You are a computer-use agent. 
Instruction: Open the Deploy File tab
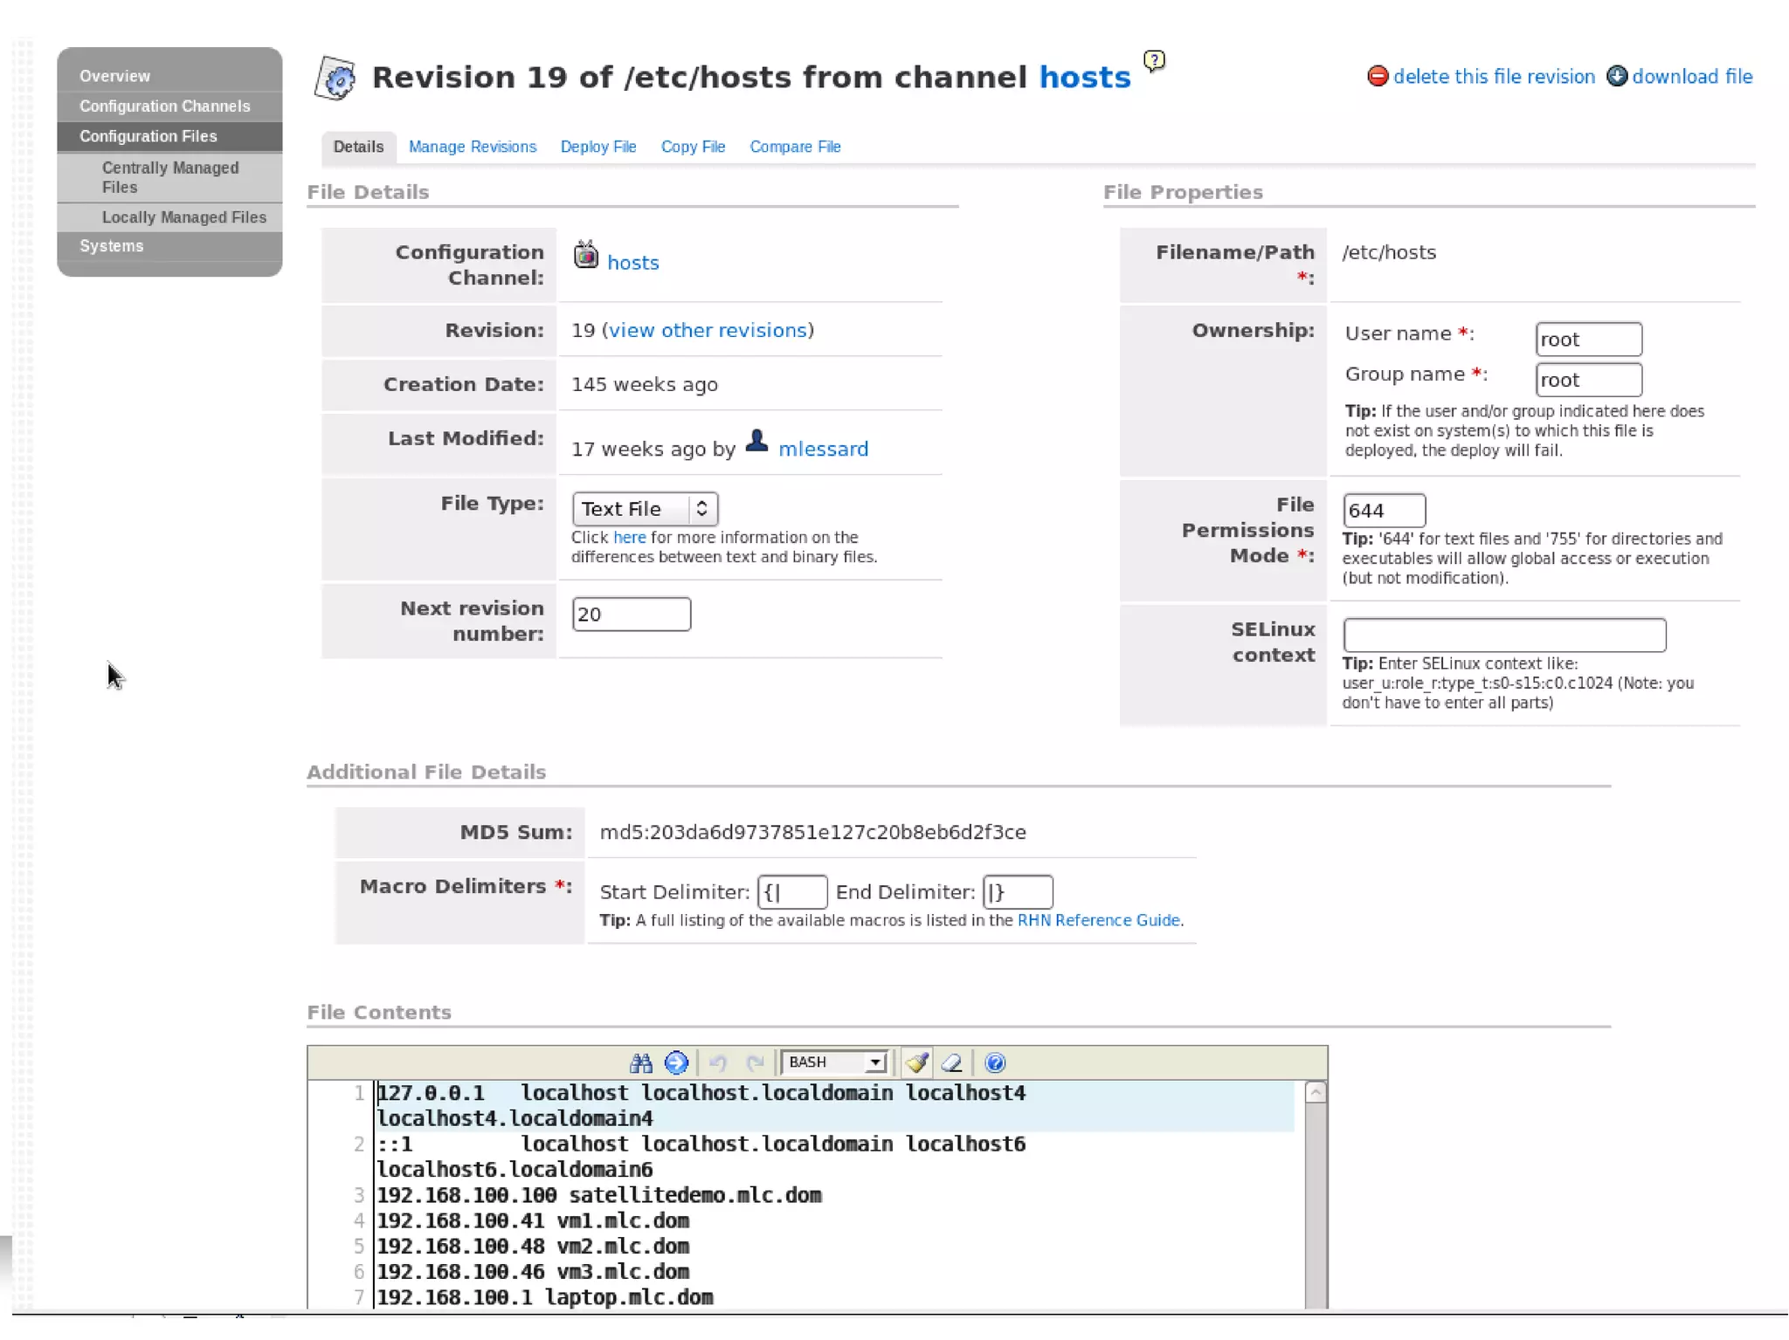click(x=598, y=147)
